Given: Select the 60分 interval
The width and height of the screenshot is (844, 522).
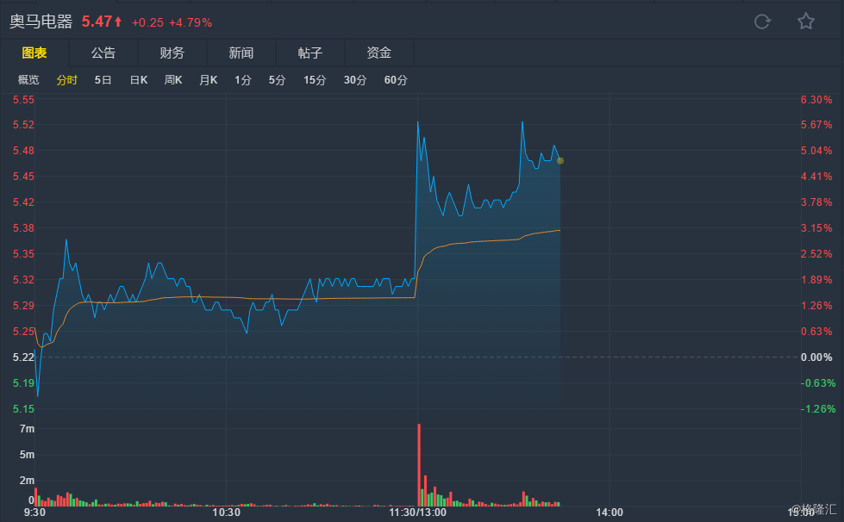Looking at the screenshot, I should point(396,80).
